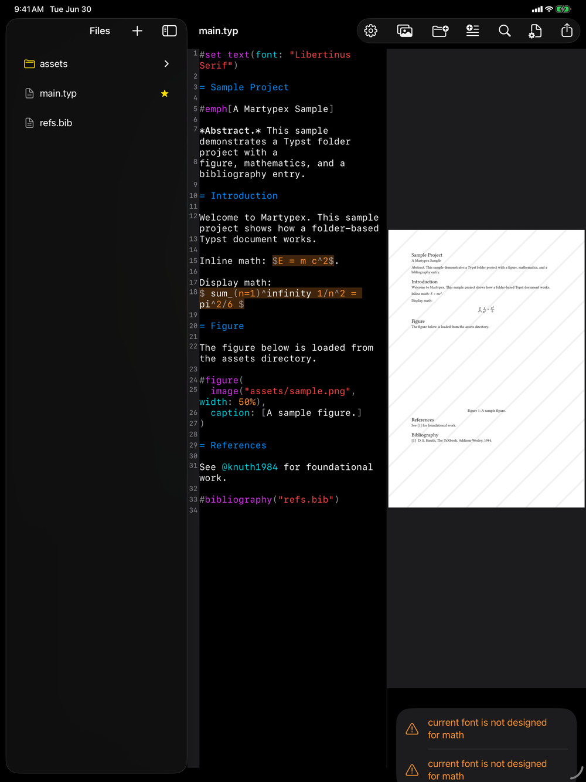Open document settings icon
The image size is (586, 782).
click(535, 31)
